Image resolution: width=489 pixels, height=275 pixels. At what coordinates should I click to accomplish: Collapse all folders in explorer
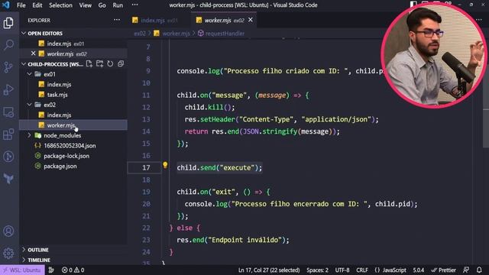(121, 64)
